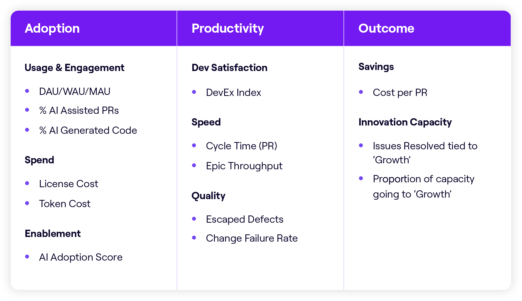Open the Outcome column header

386,28
